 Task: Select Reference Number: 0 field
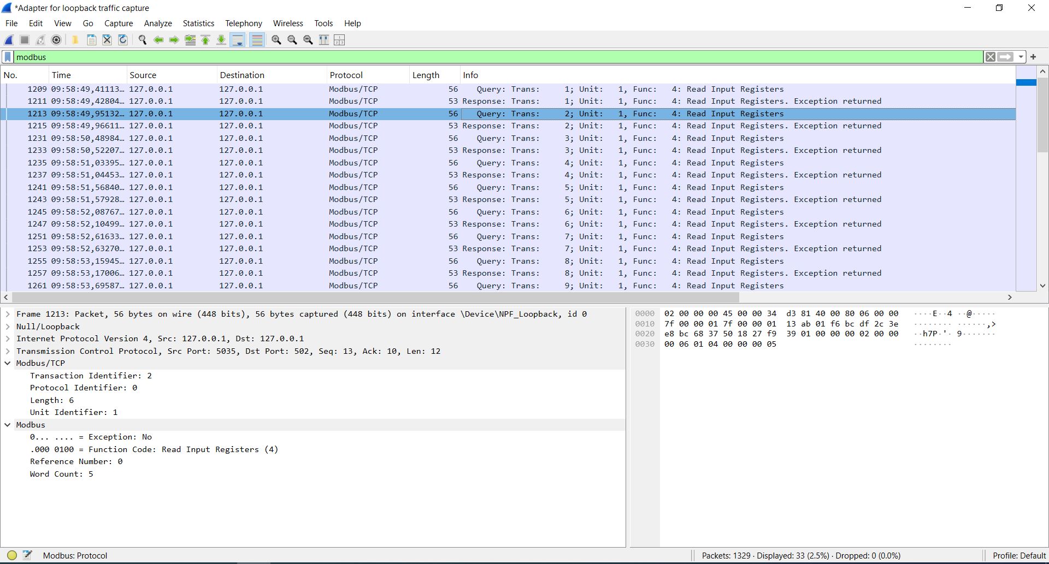(76, 461)
